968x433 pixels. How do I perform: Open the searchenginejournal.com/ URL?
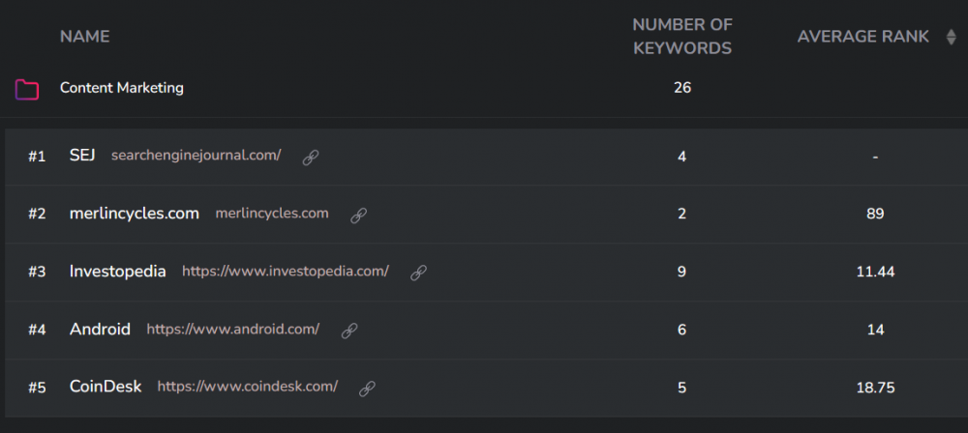click(x=196, y=156)
